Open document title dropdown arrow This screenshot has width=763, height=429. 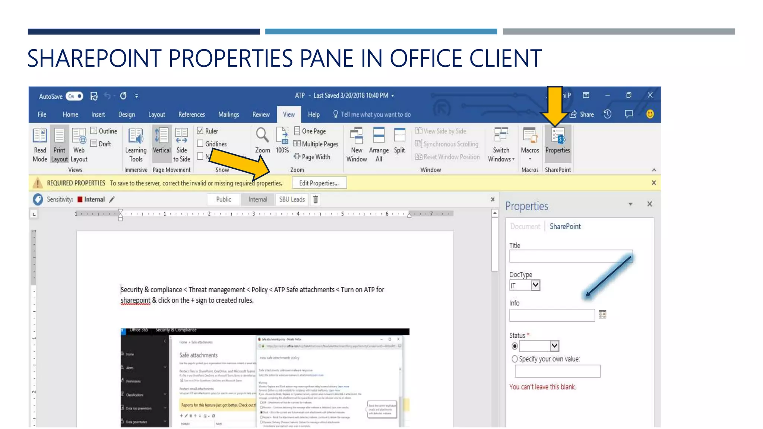click(393, 96)
